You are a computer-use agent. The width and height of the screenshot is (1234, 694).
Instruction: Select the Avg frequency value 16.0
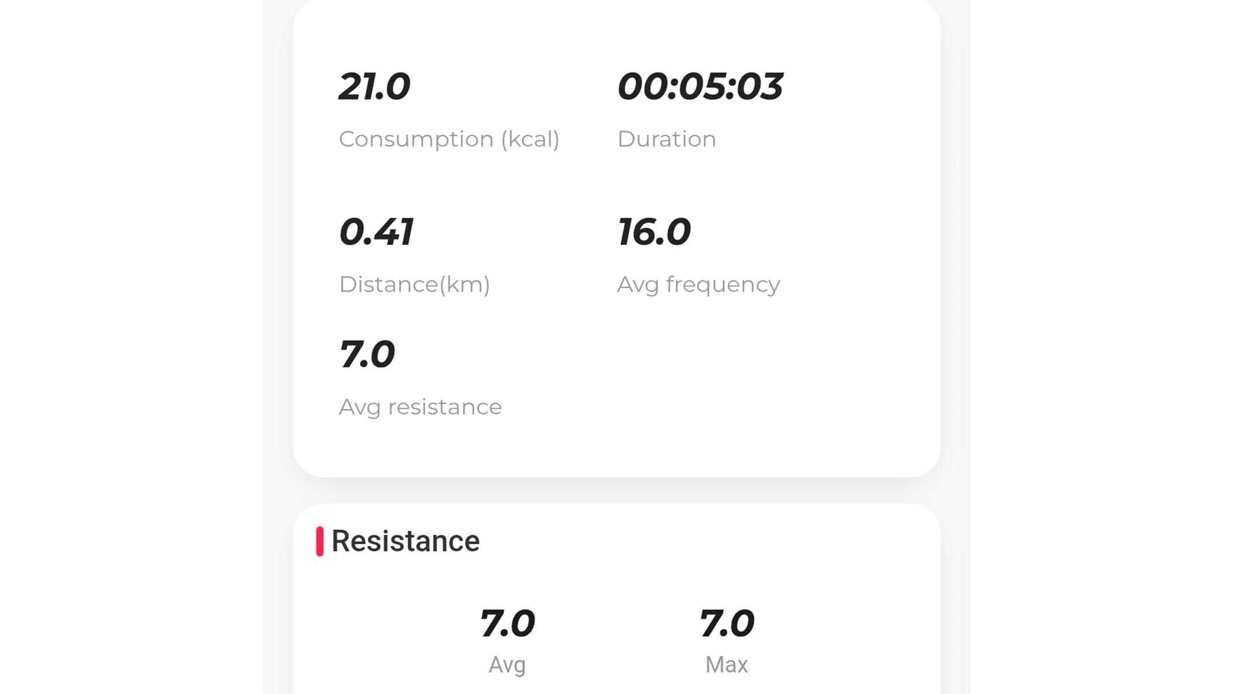click(654, 232)
